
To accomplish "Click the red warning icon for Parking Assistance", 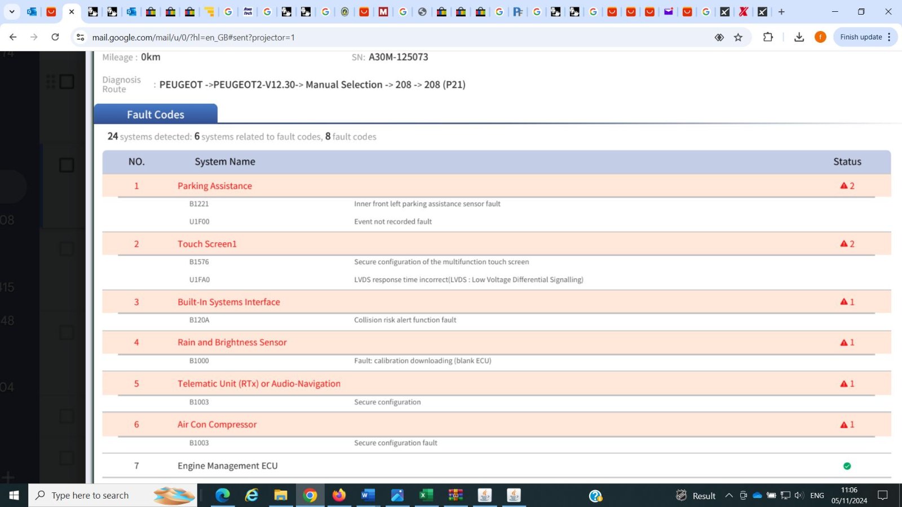I will point(844,185).
